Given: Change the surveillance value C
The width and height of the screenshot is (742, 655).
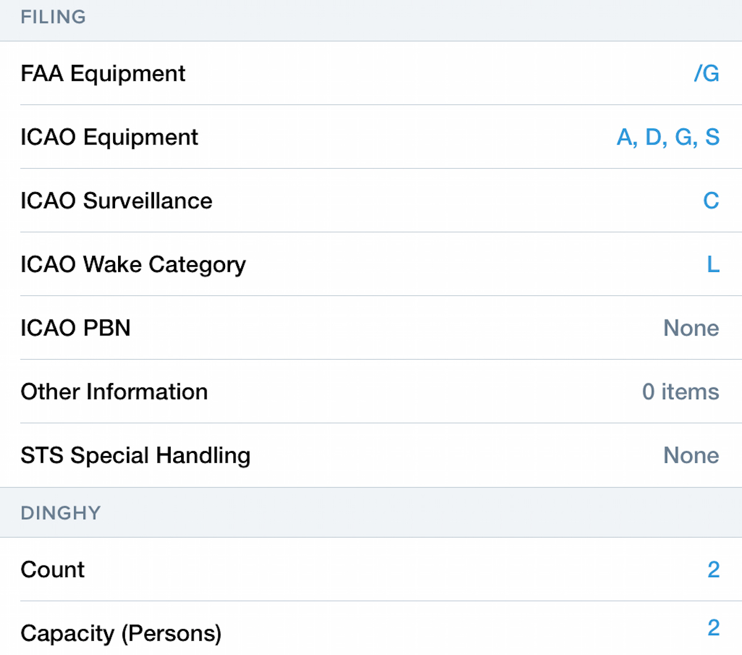Looking at the screenshot, I should click(711, 201).
